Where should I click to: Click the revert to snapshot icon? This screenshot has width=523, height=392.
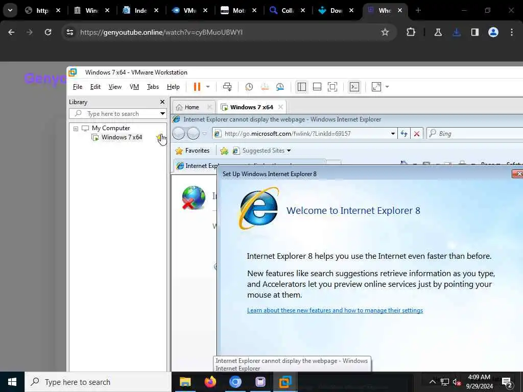(265, 87)
